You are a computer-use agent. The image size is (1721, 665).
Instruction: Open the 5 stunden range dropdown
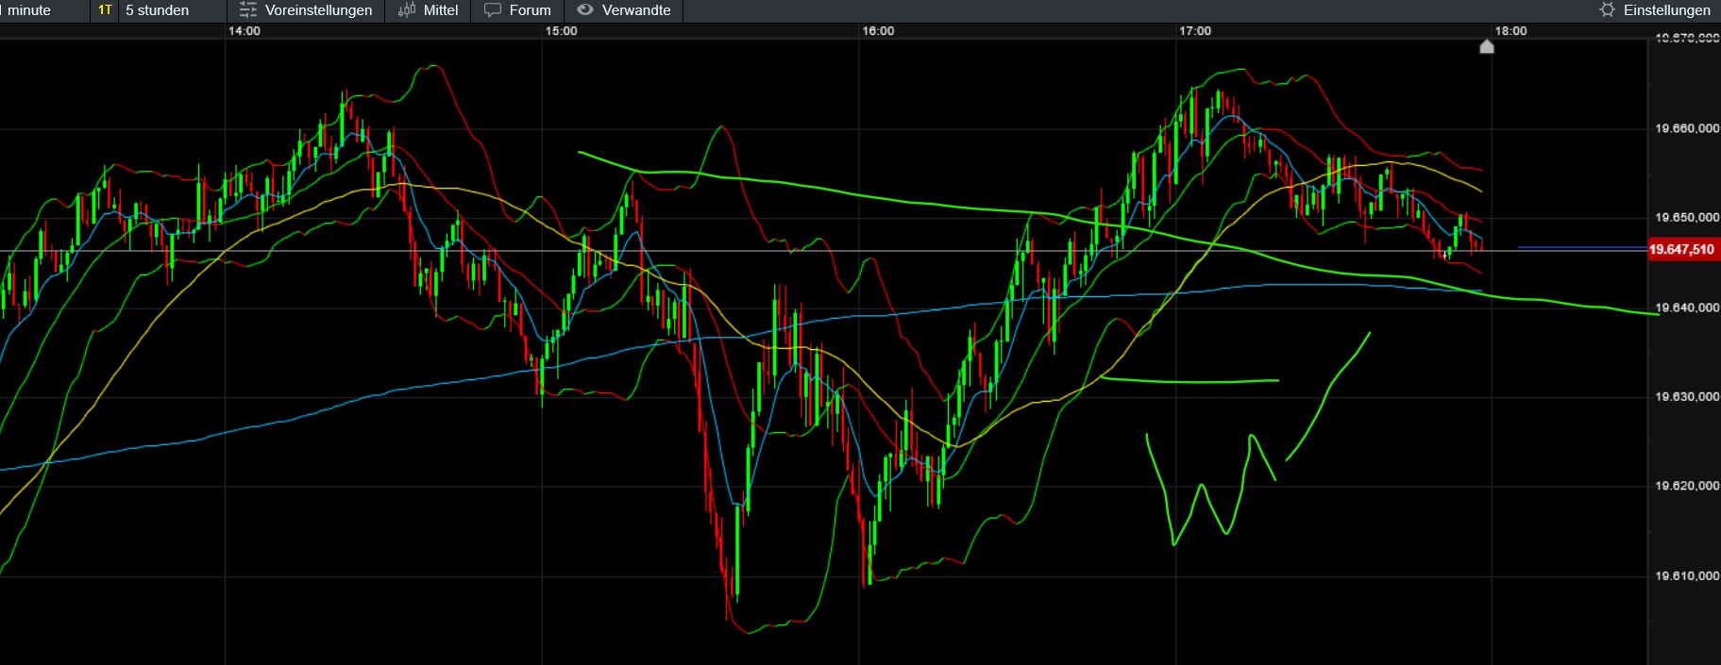tap(157, 10)
